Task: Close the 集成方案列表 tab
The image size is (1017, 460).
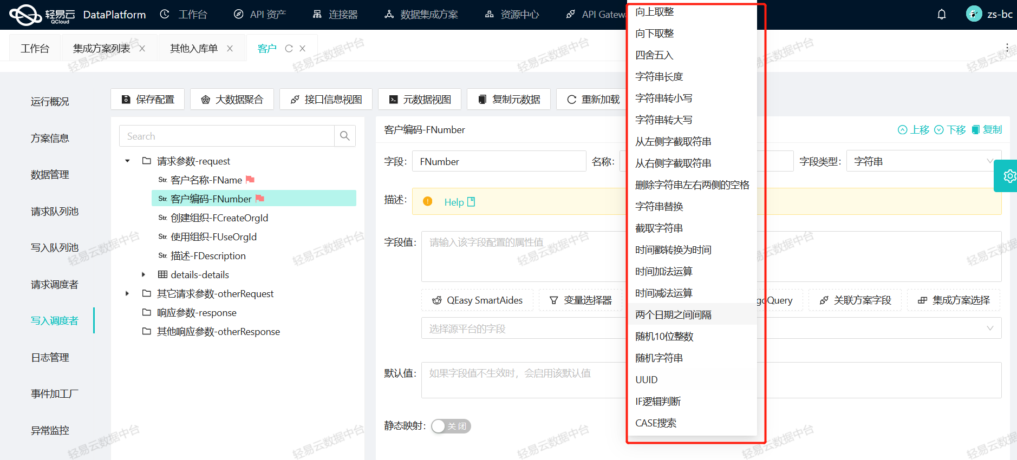Action: tap(142, 49)
